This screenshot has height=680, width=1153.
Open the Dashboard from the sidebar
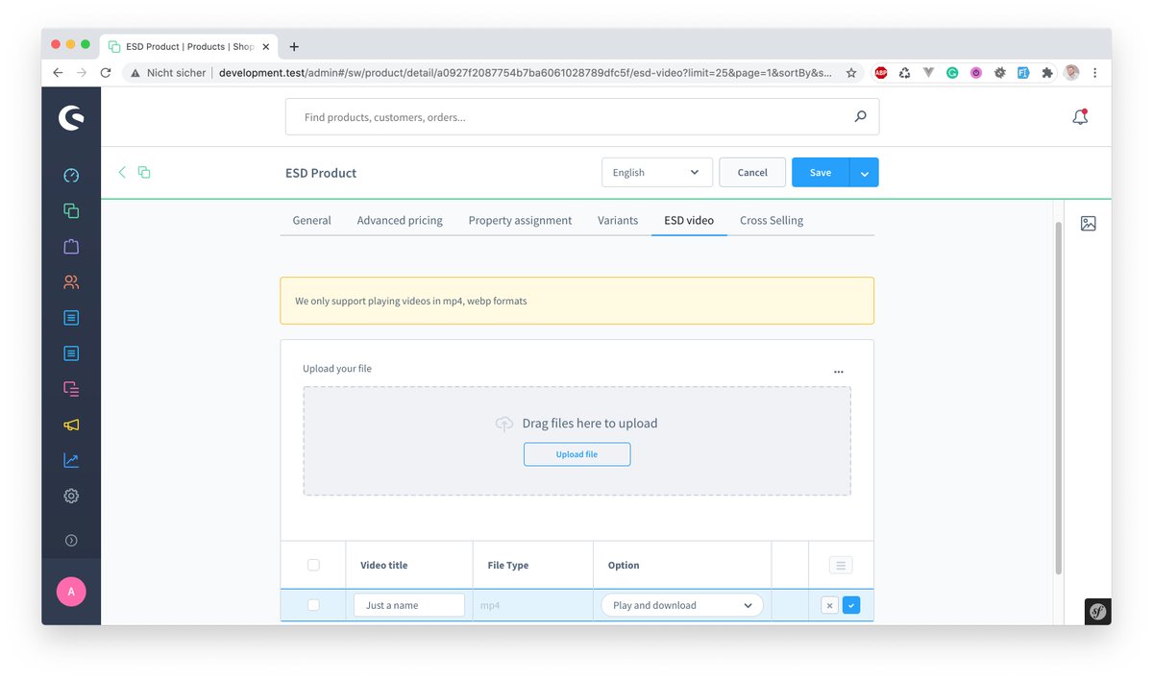point(70,176)
